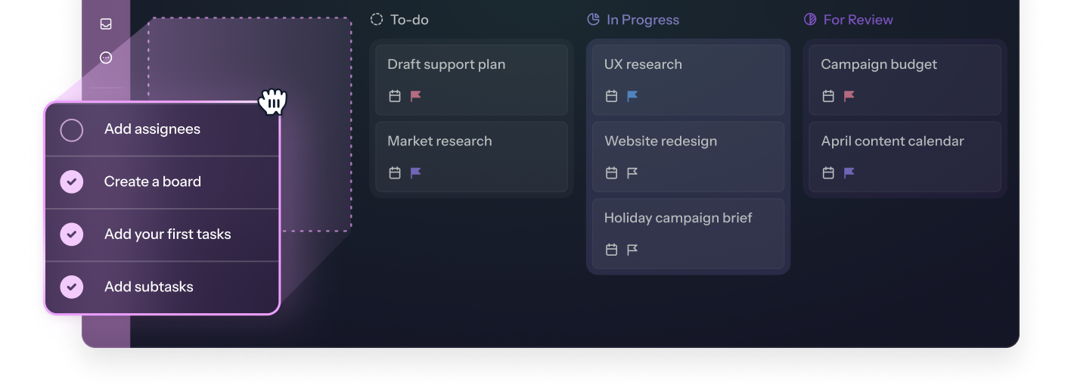Click the purple flag on April content calendar
The image size is (1071, 385).
pyautogui.click(x=849, y=172)
